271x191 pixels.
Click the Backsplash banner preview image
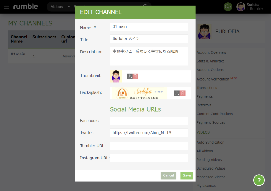tap(138, 93)
